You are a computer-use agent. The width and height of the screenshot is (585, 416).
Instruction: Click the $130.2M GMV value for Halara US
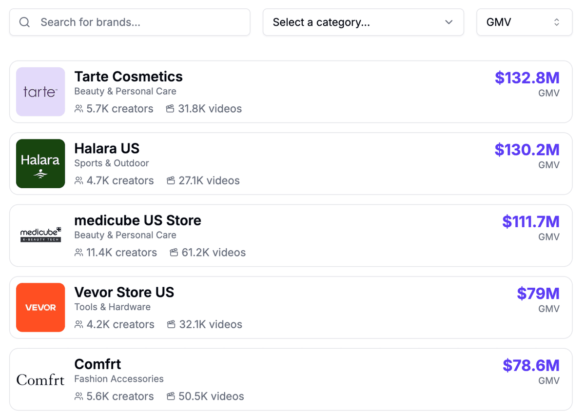pos(527,150)
